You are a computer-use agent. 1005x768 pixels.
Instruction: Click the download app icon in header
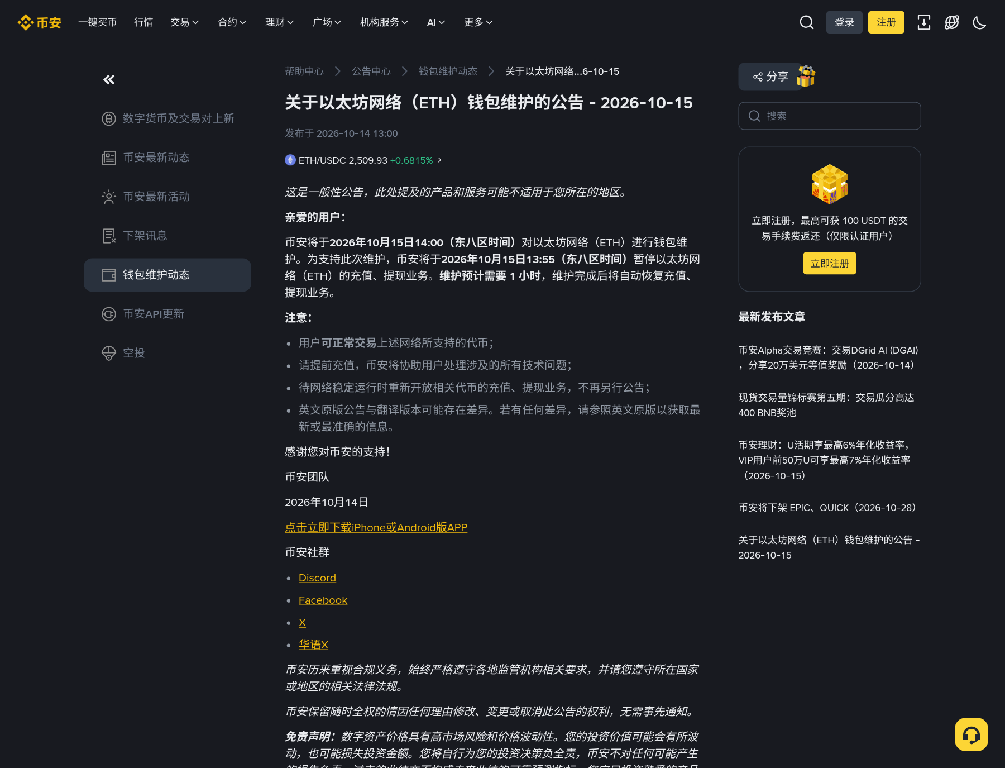pos(923,22)
